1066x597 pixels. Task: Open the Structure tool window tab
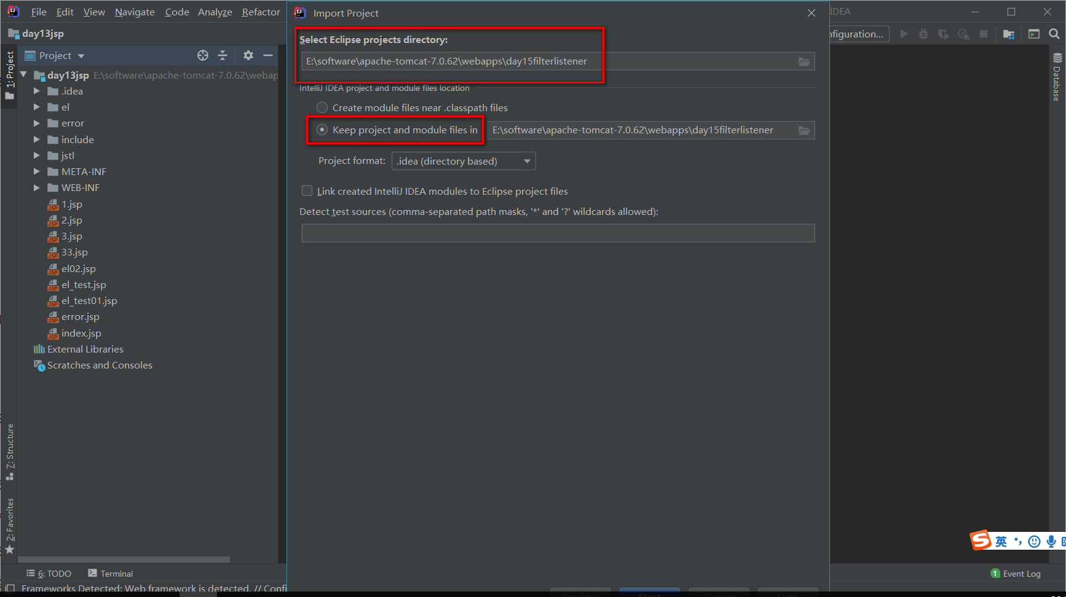pos(9,452)
